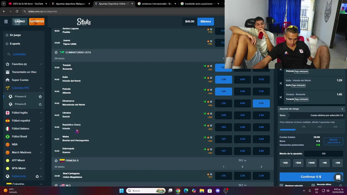
Task: Click the E-sports radio option
Action: click(7, 44)
